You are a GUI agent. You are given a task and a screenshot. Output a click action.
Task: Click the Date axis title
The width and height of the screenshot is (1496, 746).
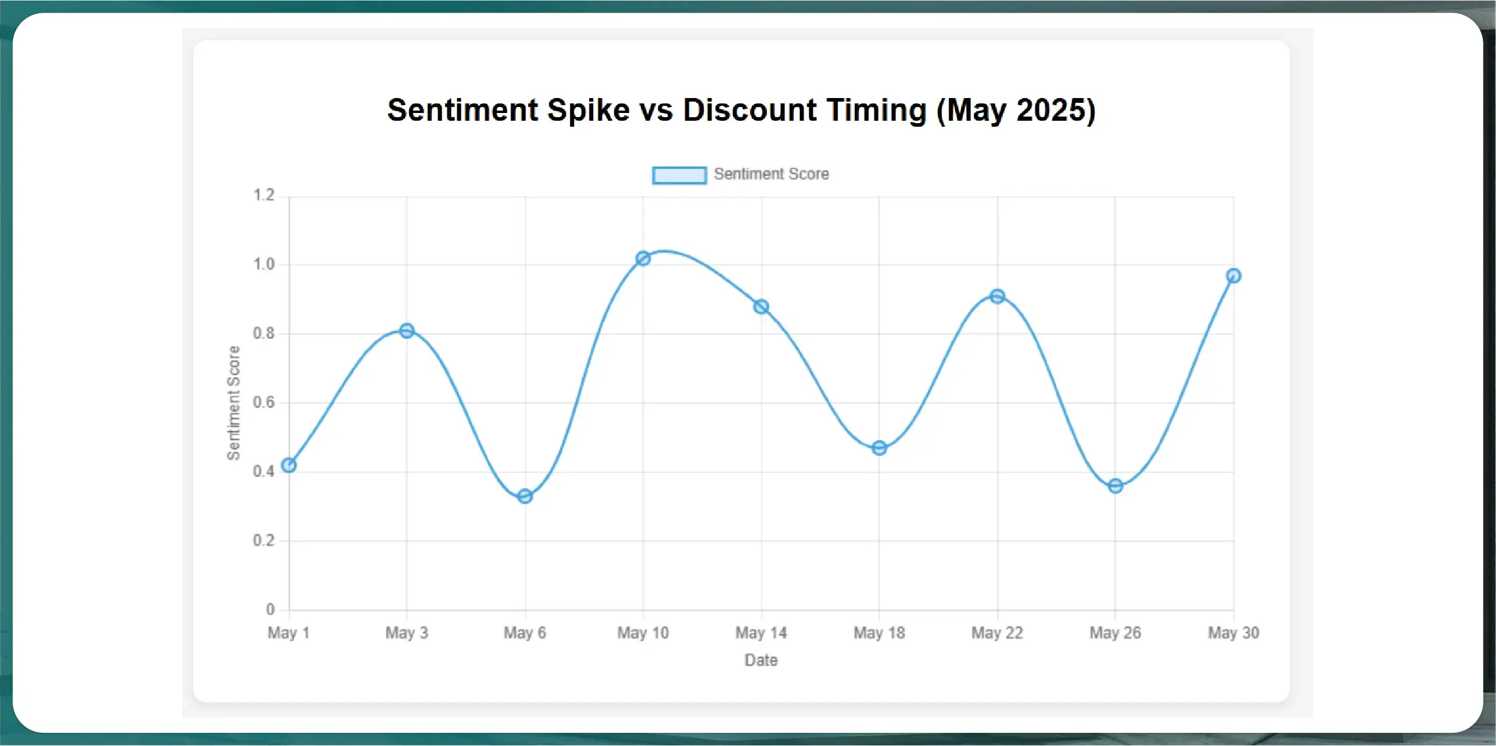tap(761, 660)
